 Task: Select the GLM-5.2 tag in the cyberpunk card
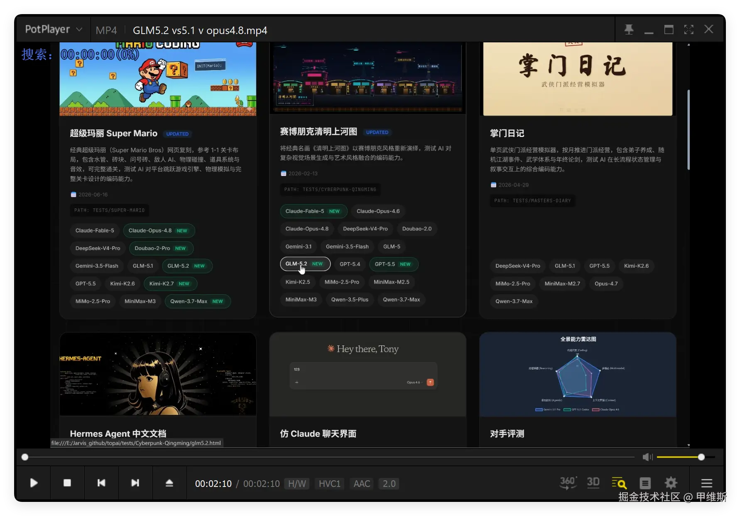(305, 264)
